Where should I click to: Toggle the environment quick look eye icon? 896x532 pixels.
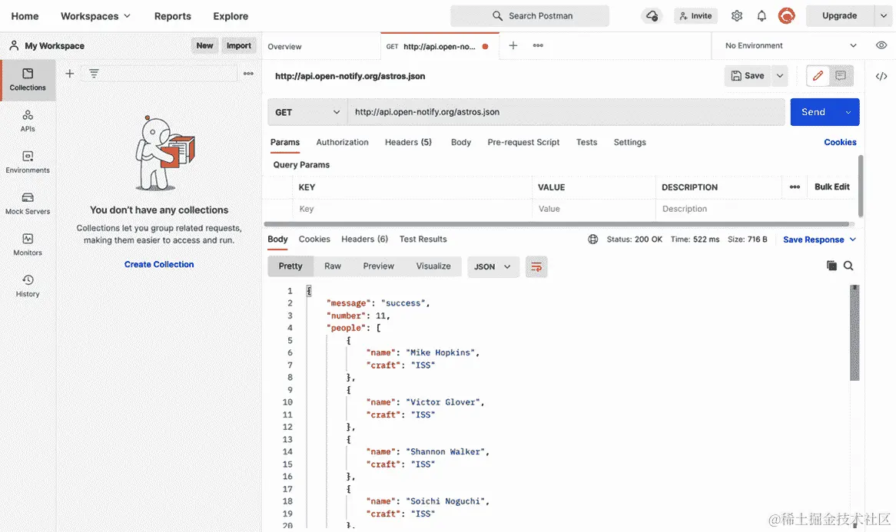pyautogui.click(x=881, y=45)
